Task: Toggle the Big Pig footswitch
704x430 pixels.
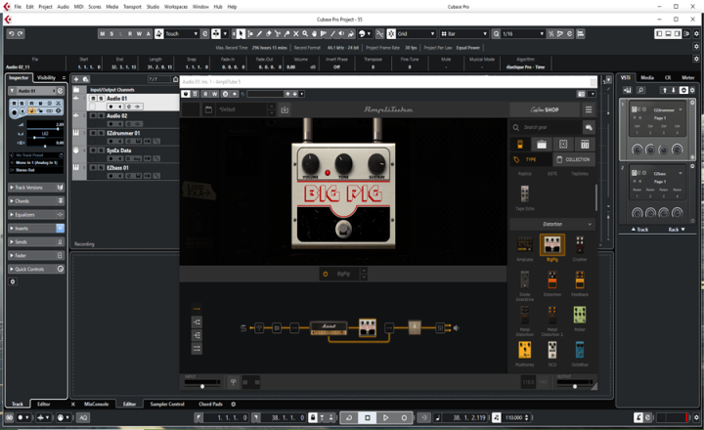Action: click(343, 229)
